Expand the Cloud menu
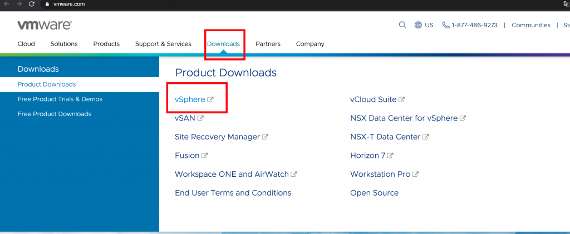Image resolution: width=570 pixels, height=234 pixels. pyautogui.click(x=26, y=44)
